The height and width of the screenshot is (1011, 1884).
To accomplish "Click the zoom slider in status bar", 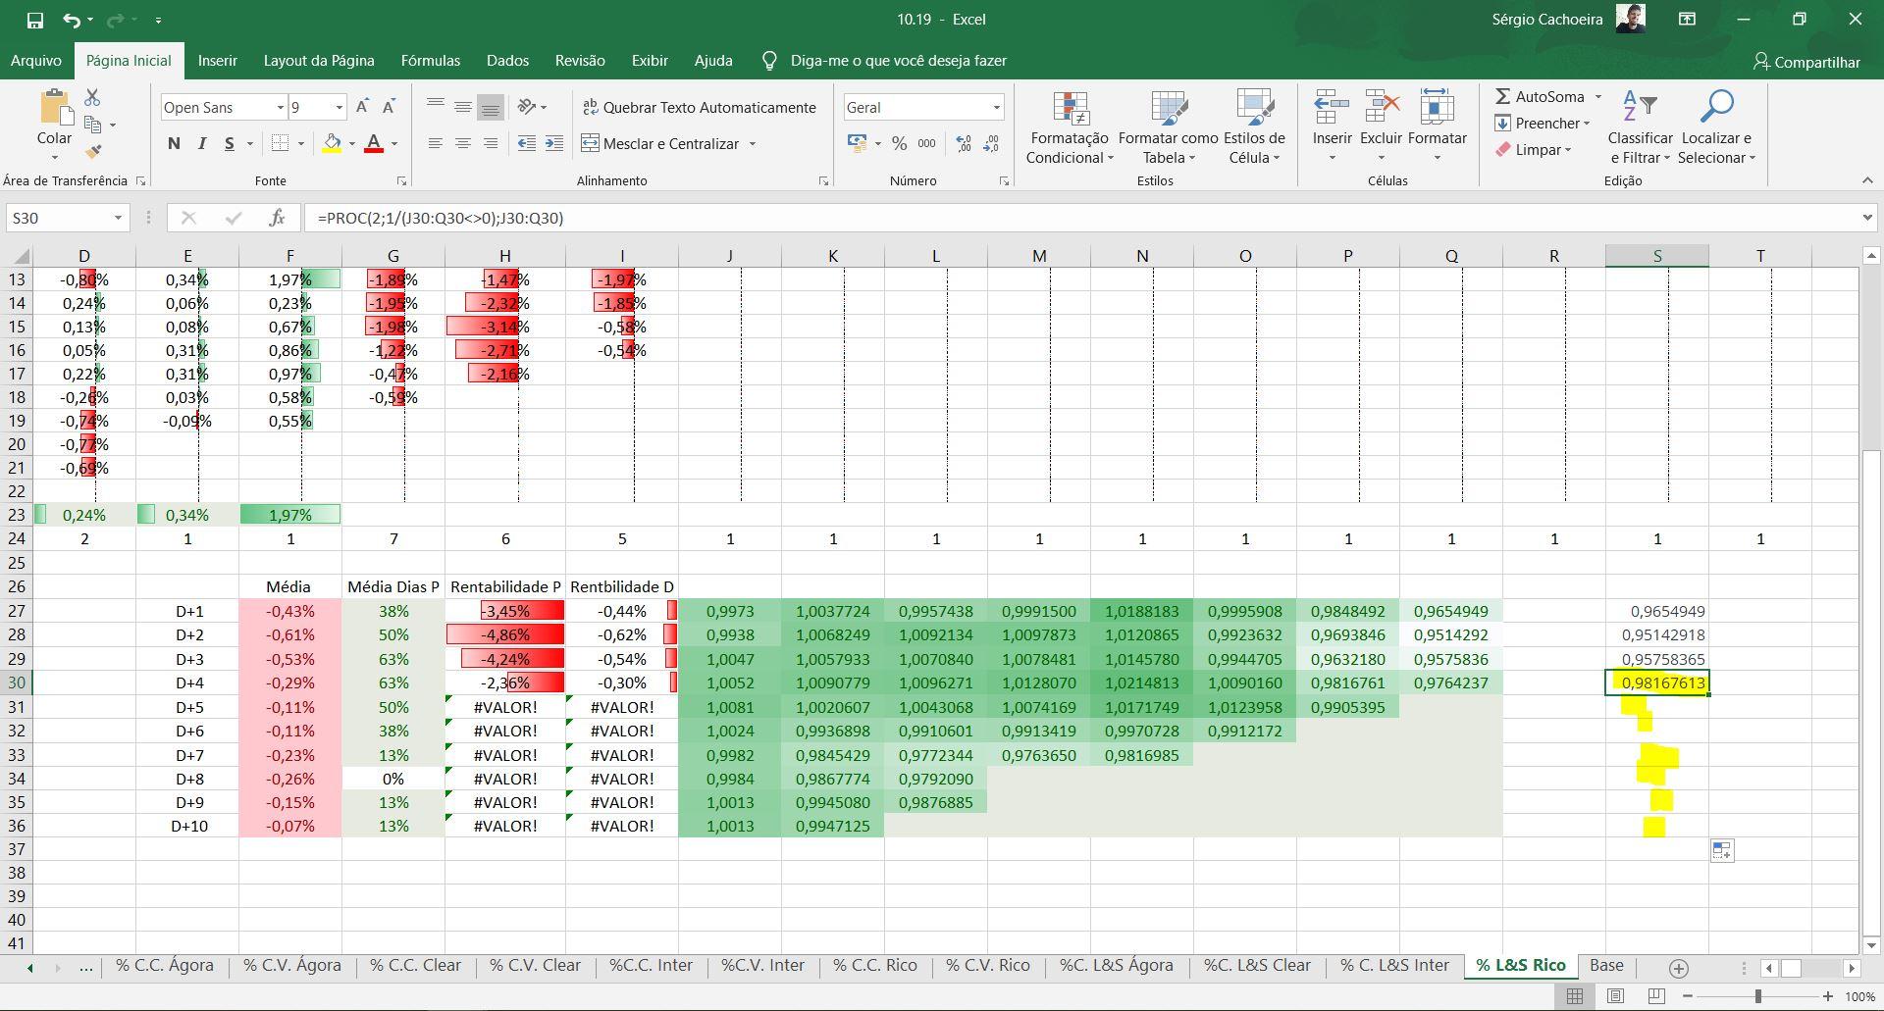I will pyautogui.click(x=1758, y=996).
